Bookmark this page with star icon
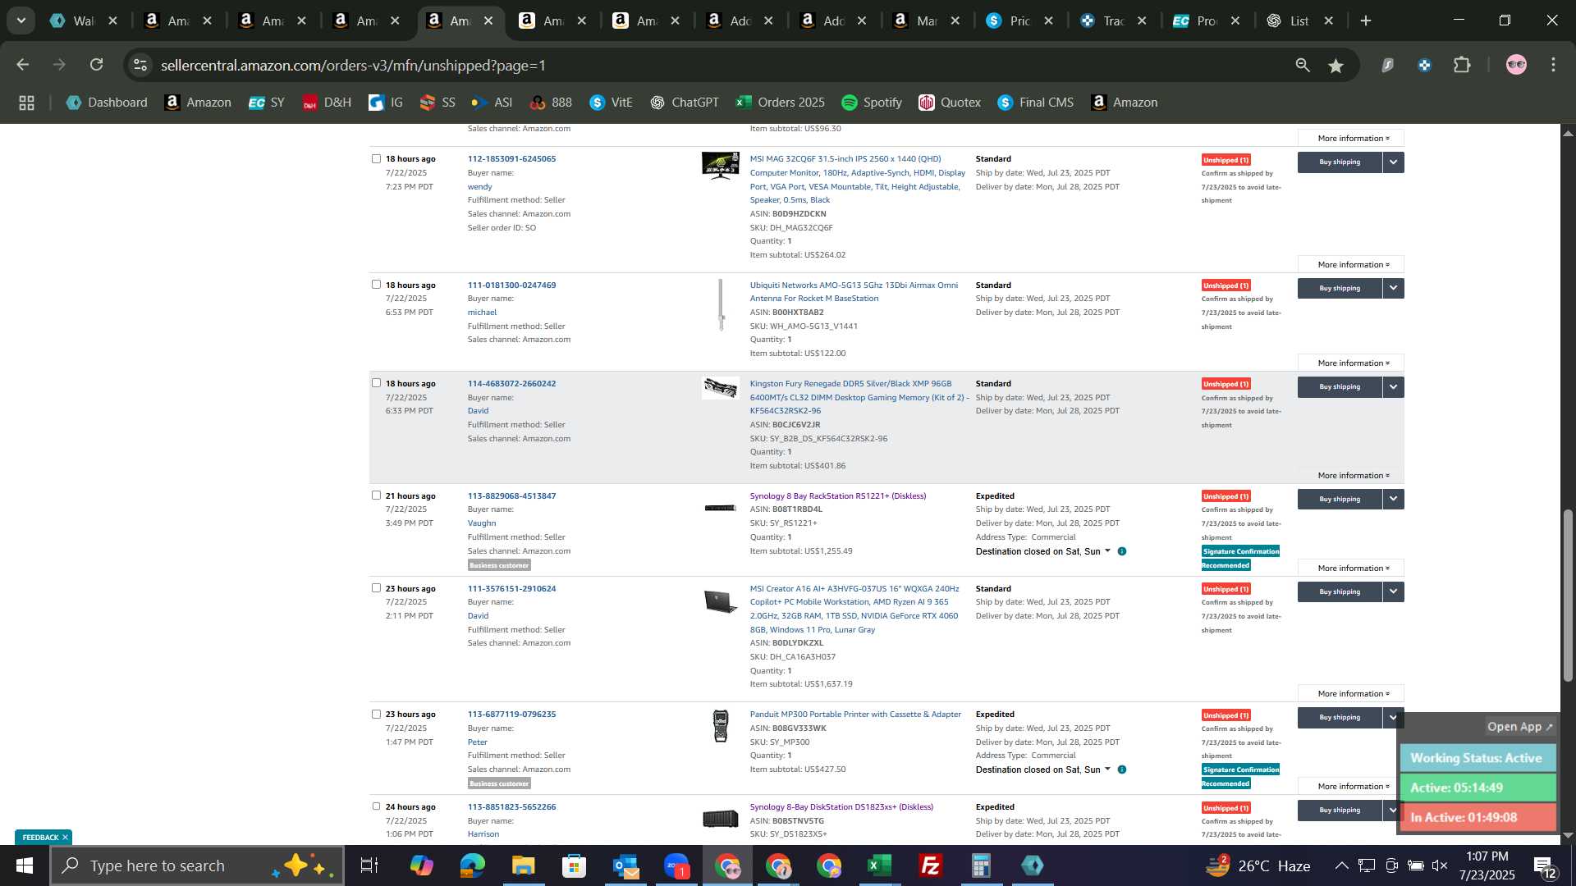1576x886 pixels. pos(1336,66)
